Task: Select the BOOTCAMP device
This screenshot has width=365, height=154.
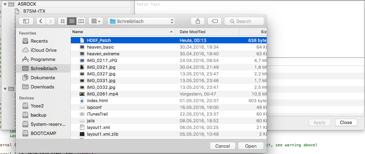Action: [x=43, y=133]
